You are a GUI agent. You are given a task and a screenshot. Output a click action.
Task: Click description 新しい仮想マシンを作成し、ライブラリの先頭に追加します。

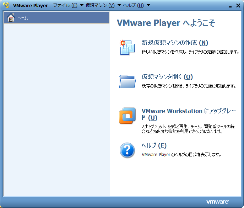click(x=190, y=52)
